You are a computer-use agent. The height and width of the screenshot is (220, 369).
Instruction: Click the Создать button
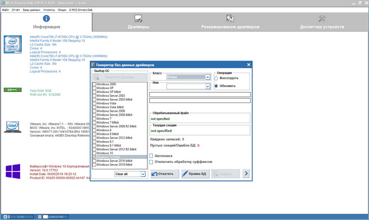pyautogui.click(x=225, y=174)
